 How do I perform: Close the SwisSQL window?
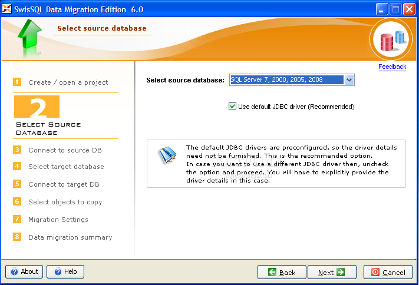tap(409, 9)
